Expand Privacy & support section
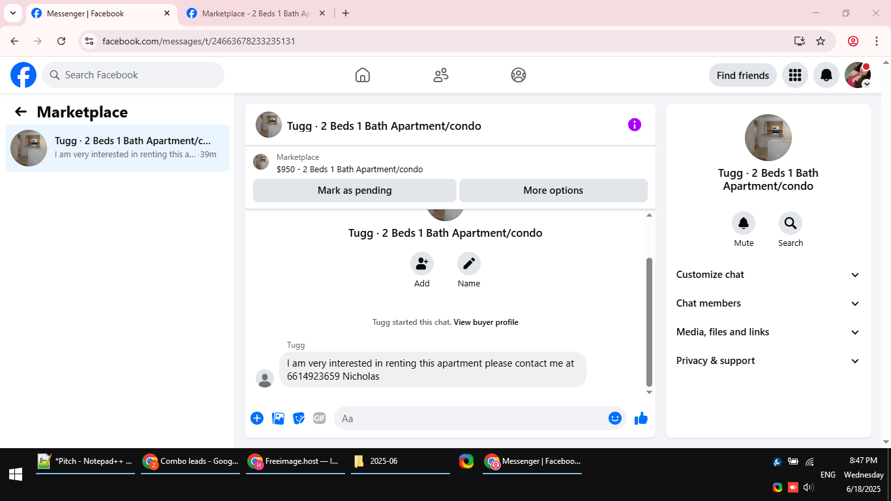Image resolution: width=891 pixels, height=501 pixels. 768,361
